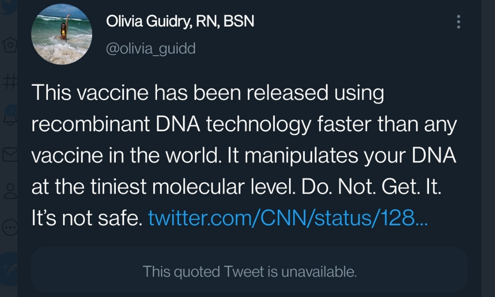This screenshot has height=297, width=495.
Task: Click the @olivia_guidd handle
Action: (150, 48)
